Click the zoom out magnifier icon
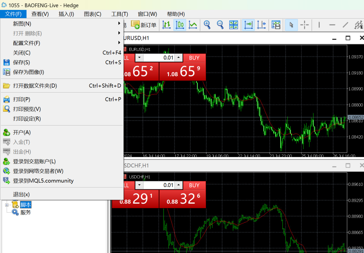Screen dimensions: 364x253 (220, 25)
